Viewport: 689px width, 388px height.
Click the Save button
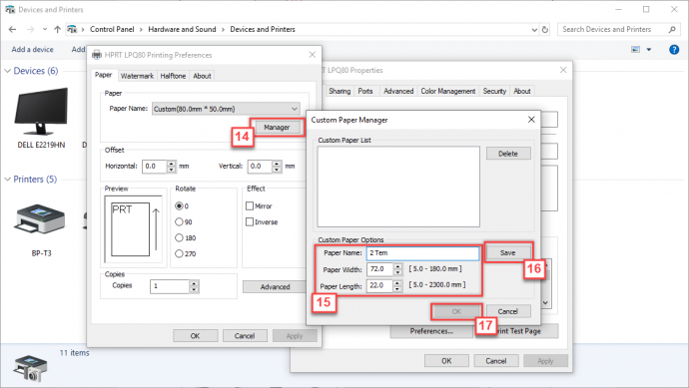pos(508,252)
